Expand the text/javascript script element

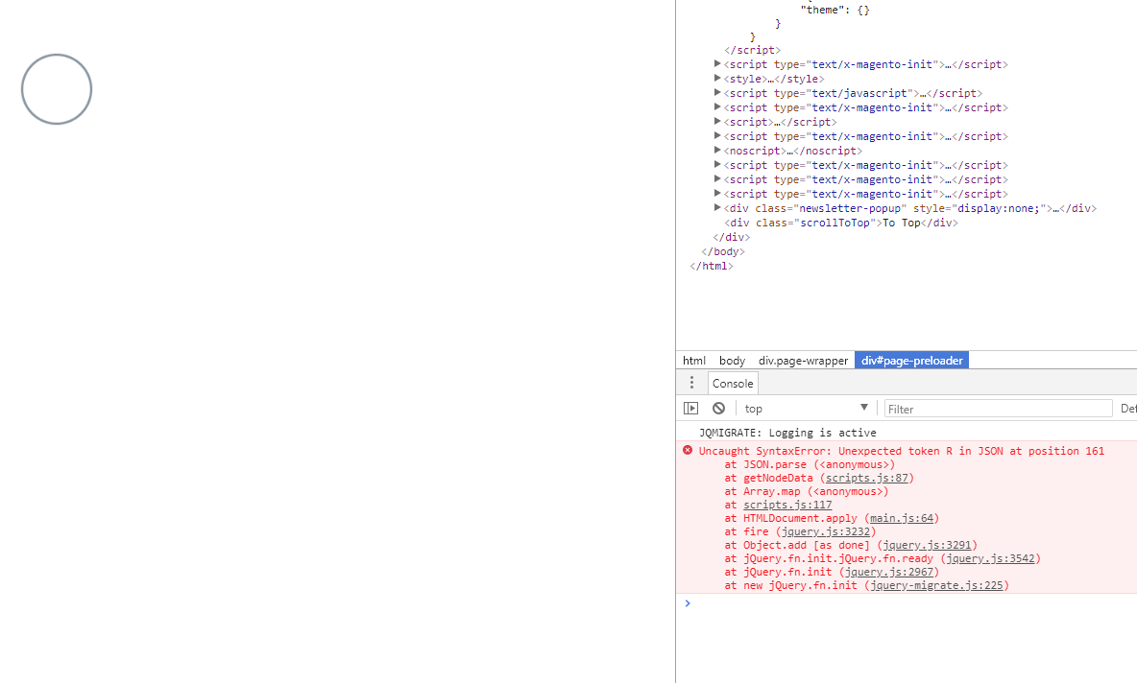717,93
